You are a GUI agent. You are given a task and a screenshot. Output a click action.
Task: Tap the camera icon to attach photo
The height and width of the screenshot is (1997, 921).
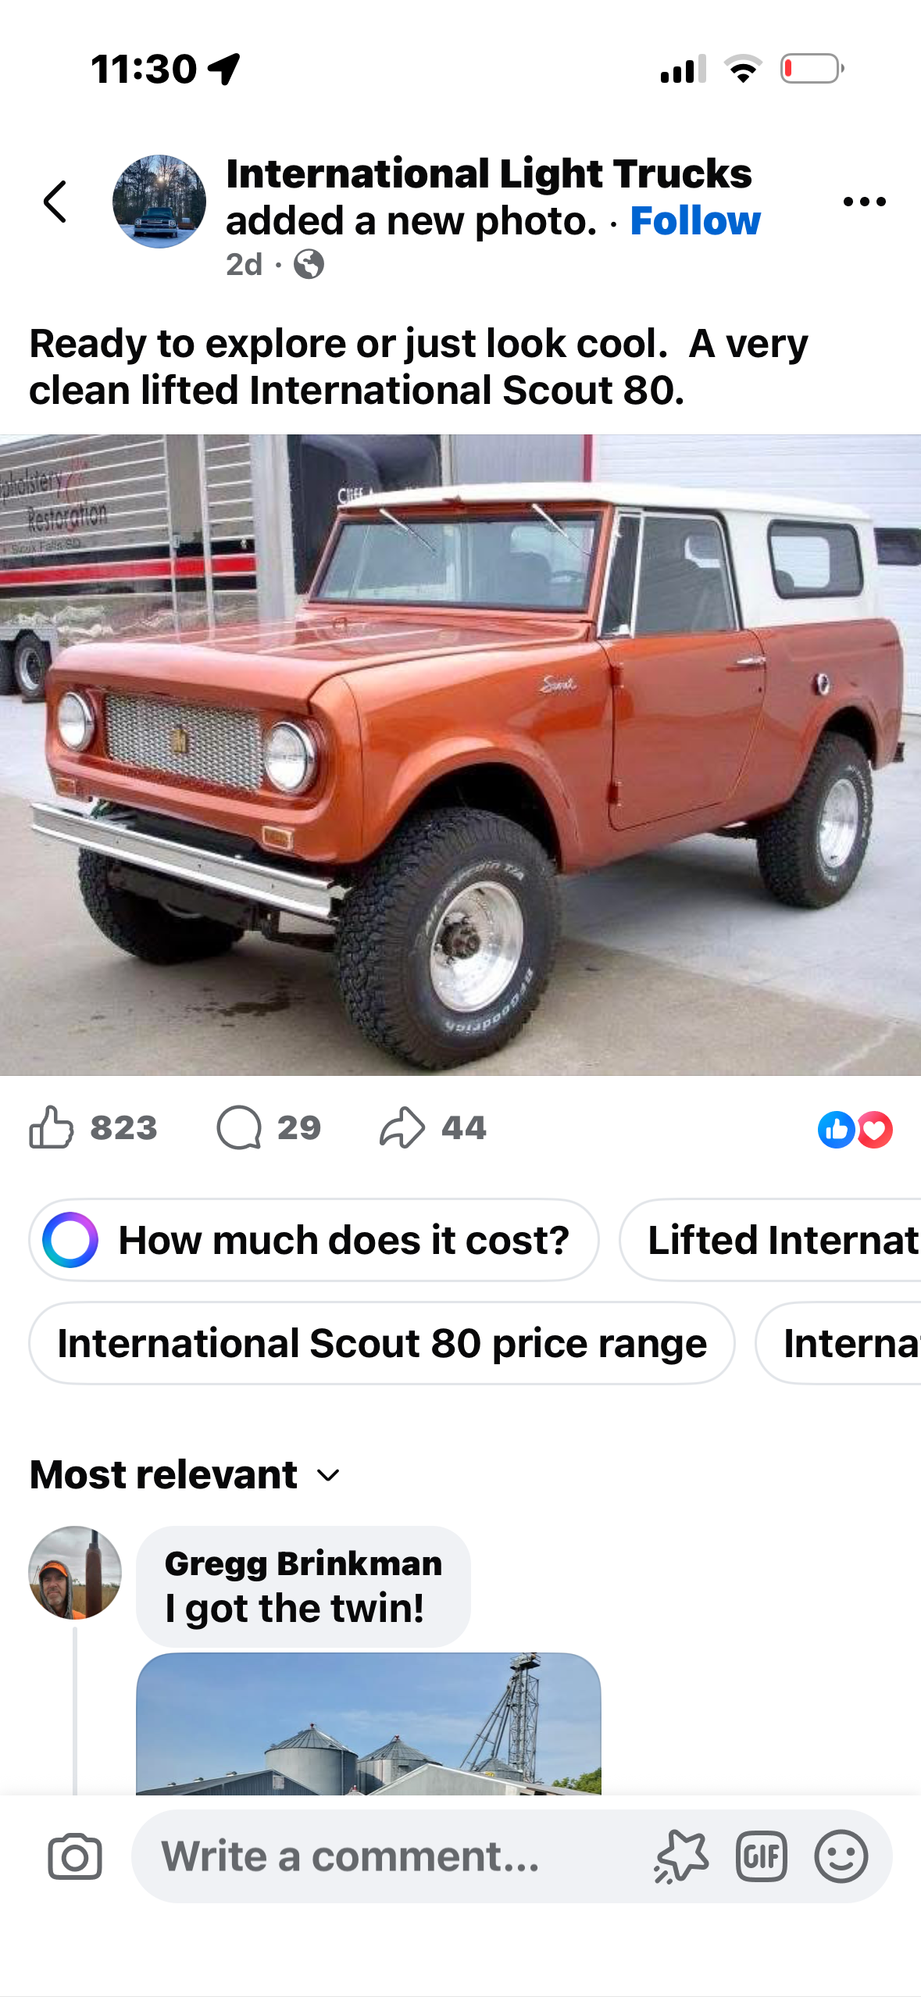tap(75, 1856)
